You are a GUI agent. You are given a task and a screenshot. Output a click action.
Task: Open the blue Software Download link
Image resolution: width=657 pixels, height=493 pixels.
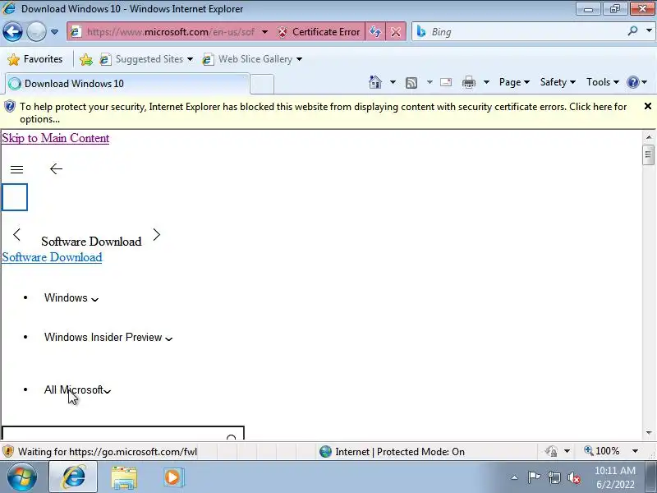(x=52, y=257)
